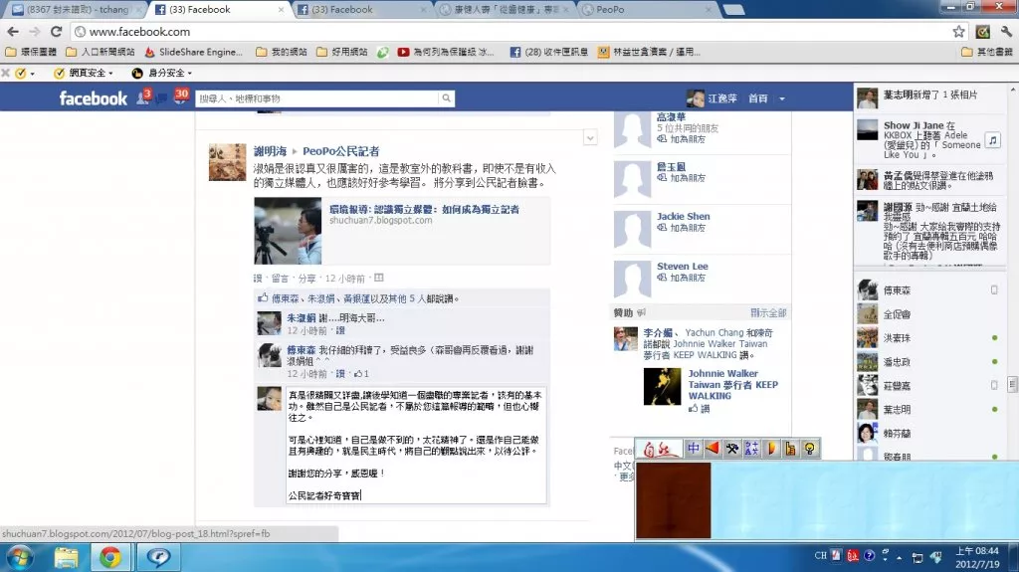Open chat with 洪素珠
The image size is (1019, 572).
pos(928,338)
